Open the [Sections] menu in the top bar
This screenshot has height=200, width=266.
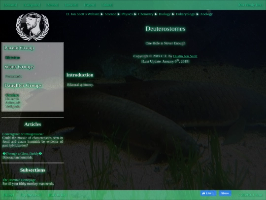[10, 5]
